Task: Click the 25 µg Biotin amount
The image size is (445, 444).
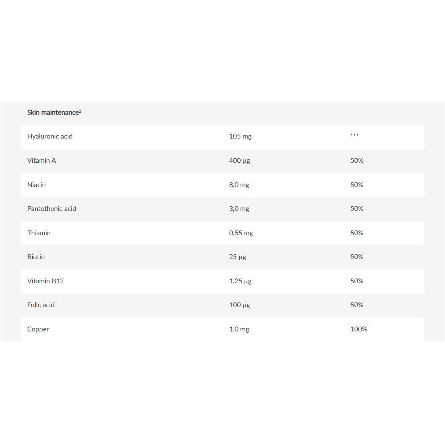Action: pyautogui.click(x=238, y=257)
